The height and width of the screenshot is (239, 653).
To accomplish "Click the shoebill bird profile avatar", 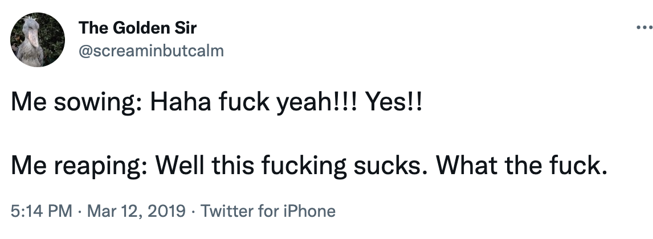I will 38,40.
